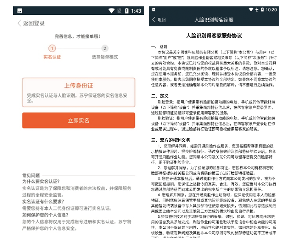Tap the section heading 三、双方的权利义务

[171, 140]
